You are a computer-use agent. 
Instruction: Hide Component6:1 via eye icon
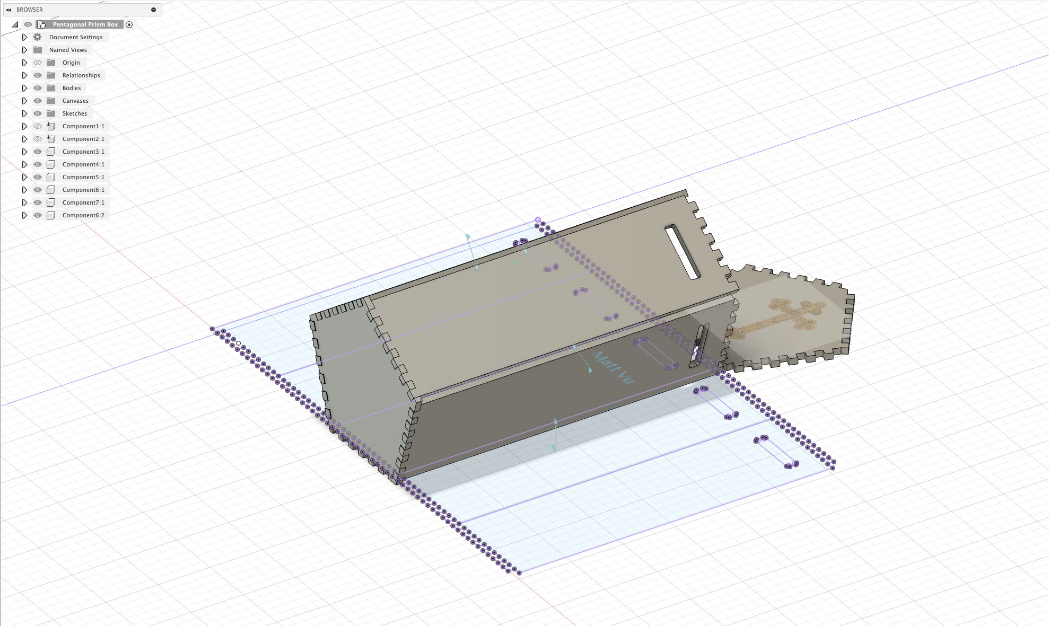(x=38, y=190)
